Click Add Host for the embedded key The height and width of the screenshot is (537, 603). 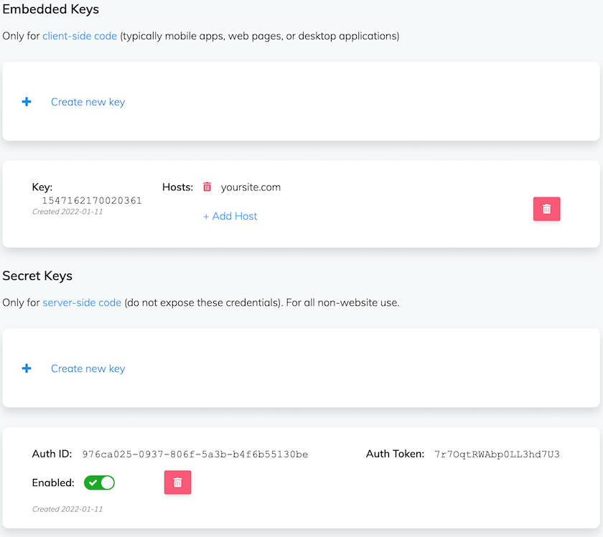(230, 216)
